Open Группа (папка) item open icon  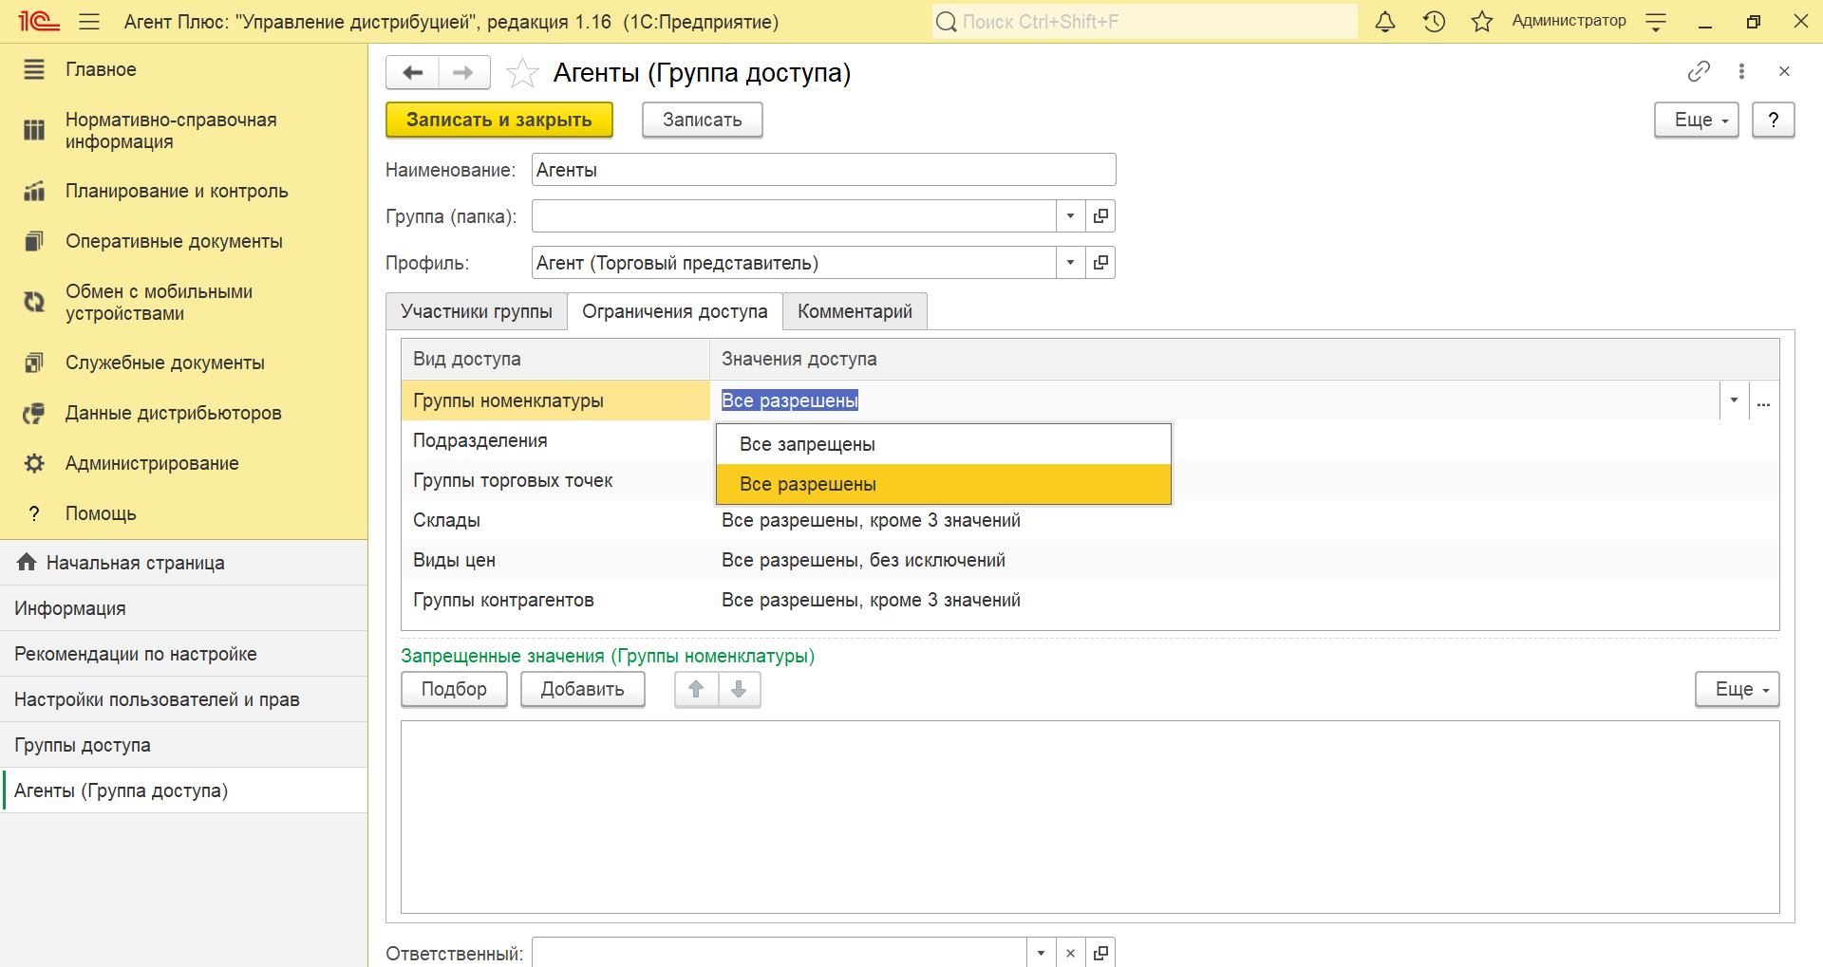(1100, 216)
